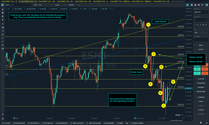The width and height of the screenshot is (209, 125).
Task: Toggle the CLUSTER chart overlay
Action: click(x=6, y=123)
